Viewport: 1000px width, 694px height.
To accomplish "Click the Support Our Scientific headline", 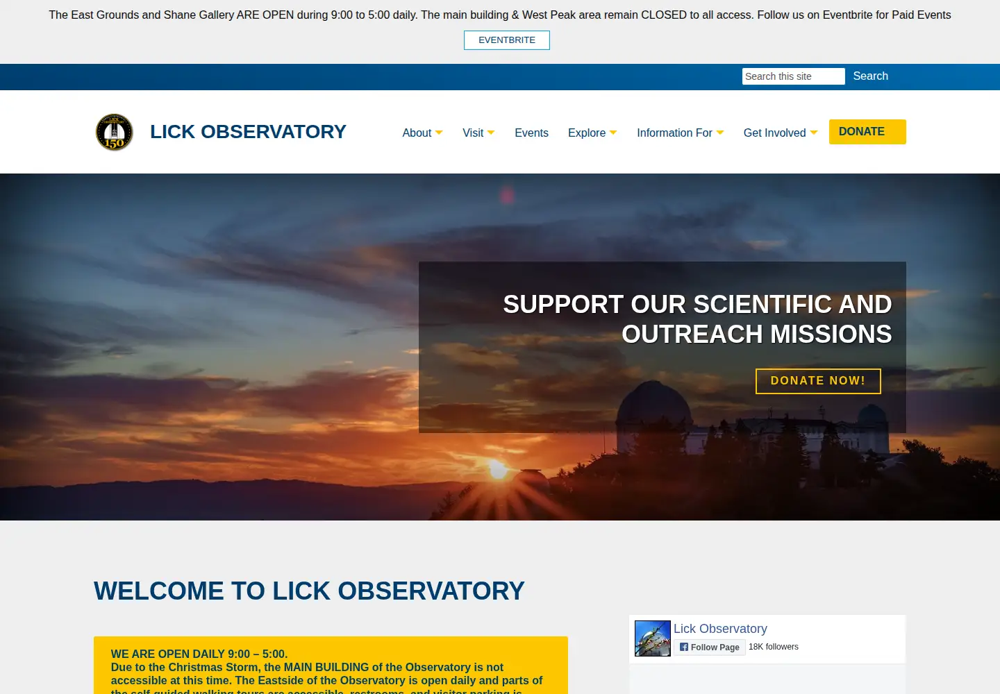I will 697,319.
